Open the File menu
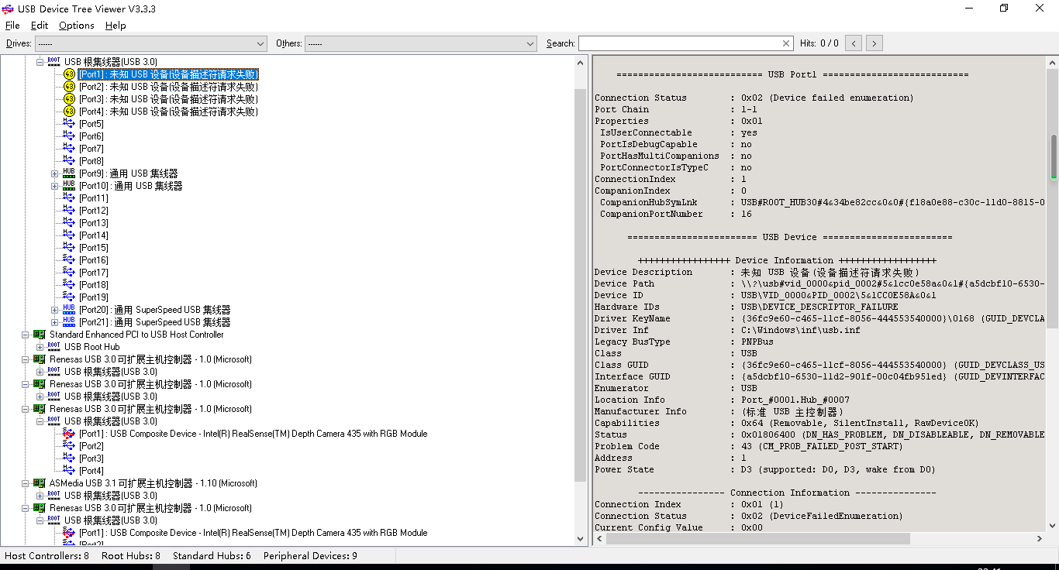The image size is (1059, 570). 12,26
